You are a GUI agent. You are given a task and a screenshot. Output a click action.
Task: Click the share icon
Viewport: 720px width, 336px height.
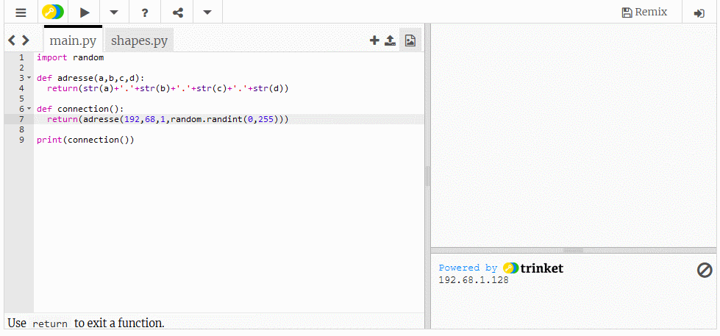click(x=177, y=12)
